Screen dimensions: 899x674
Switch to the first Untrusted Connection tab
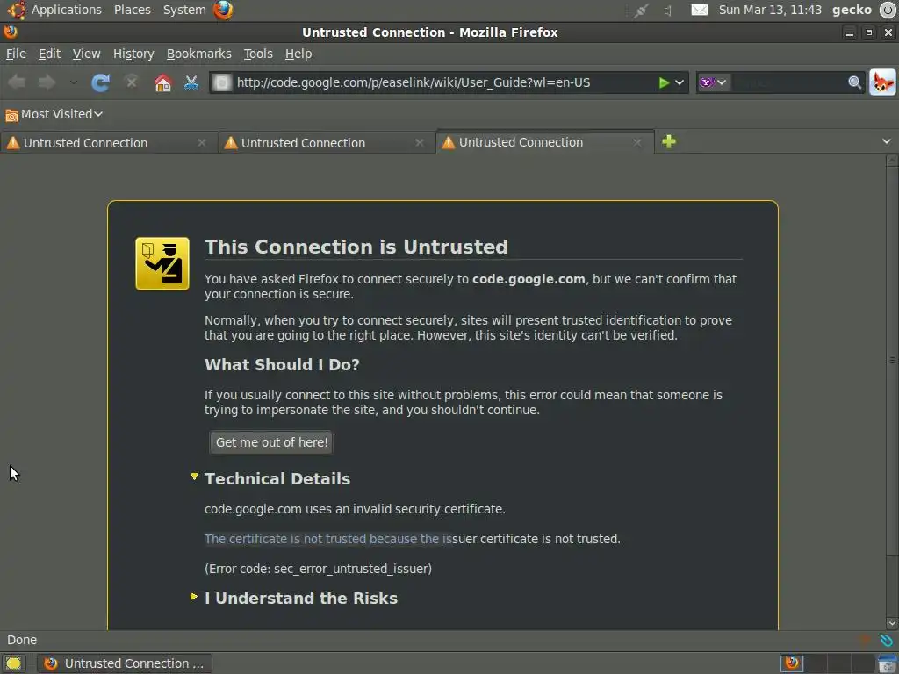[108, 143]
